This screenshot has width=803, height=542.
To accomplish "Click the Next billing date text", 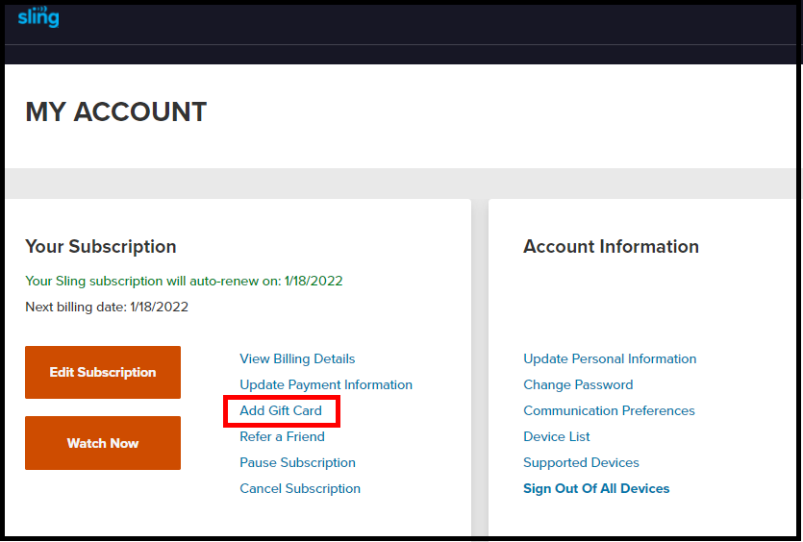I will pyautogui.click(x=107, y=308).
